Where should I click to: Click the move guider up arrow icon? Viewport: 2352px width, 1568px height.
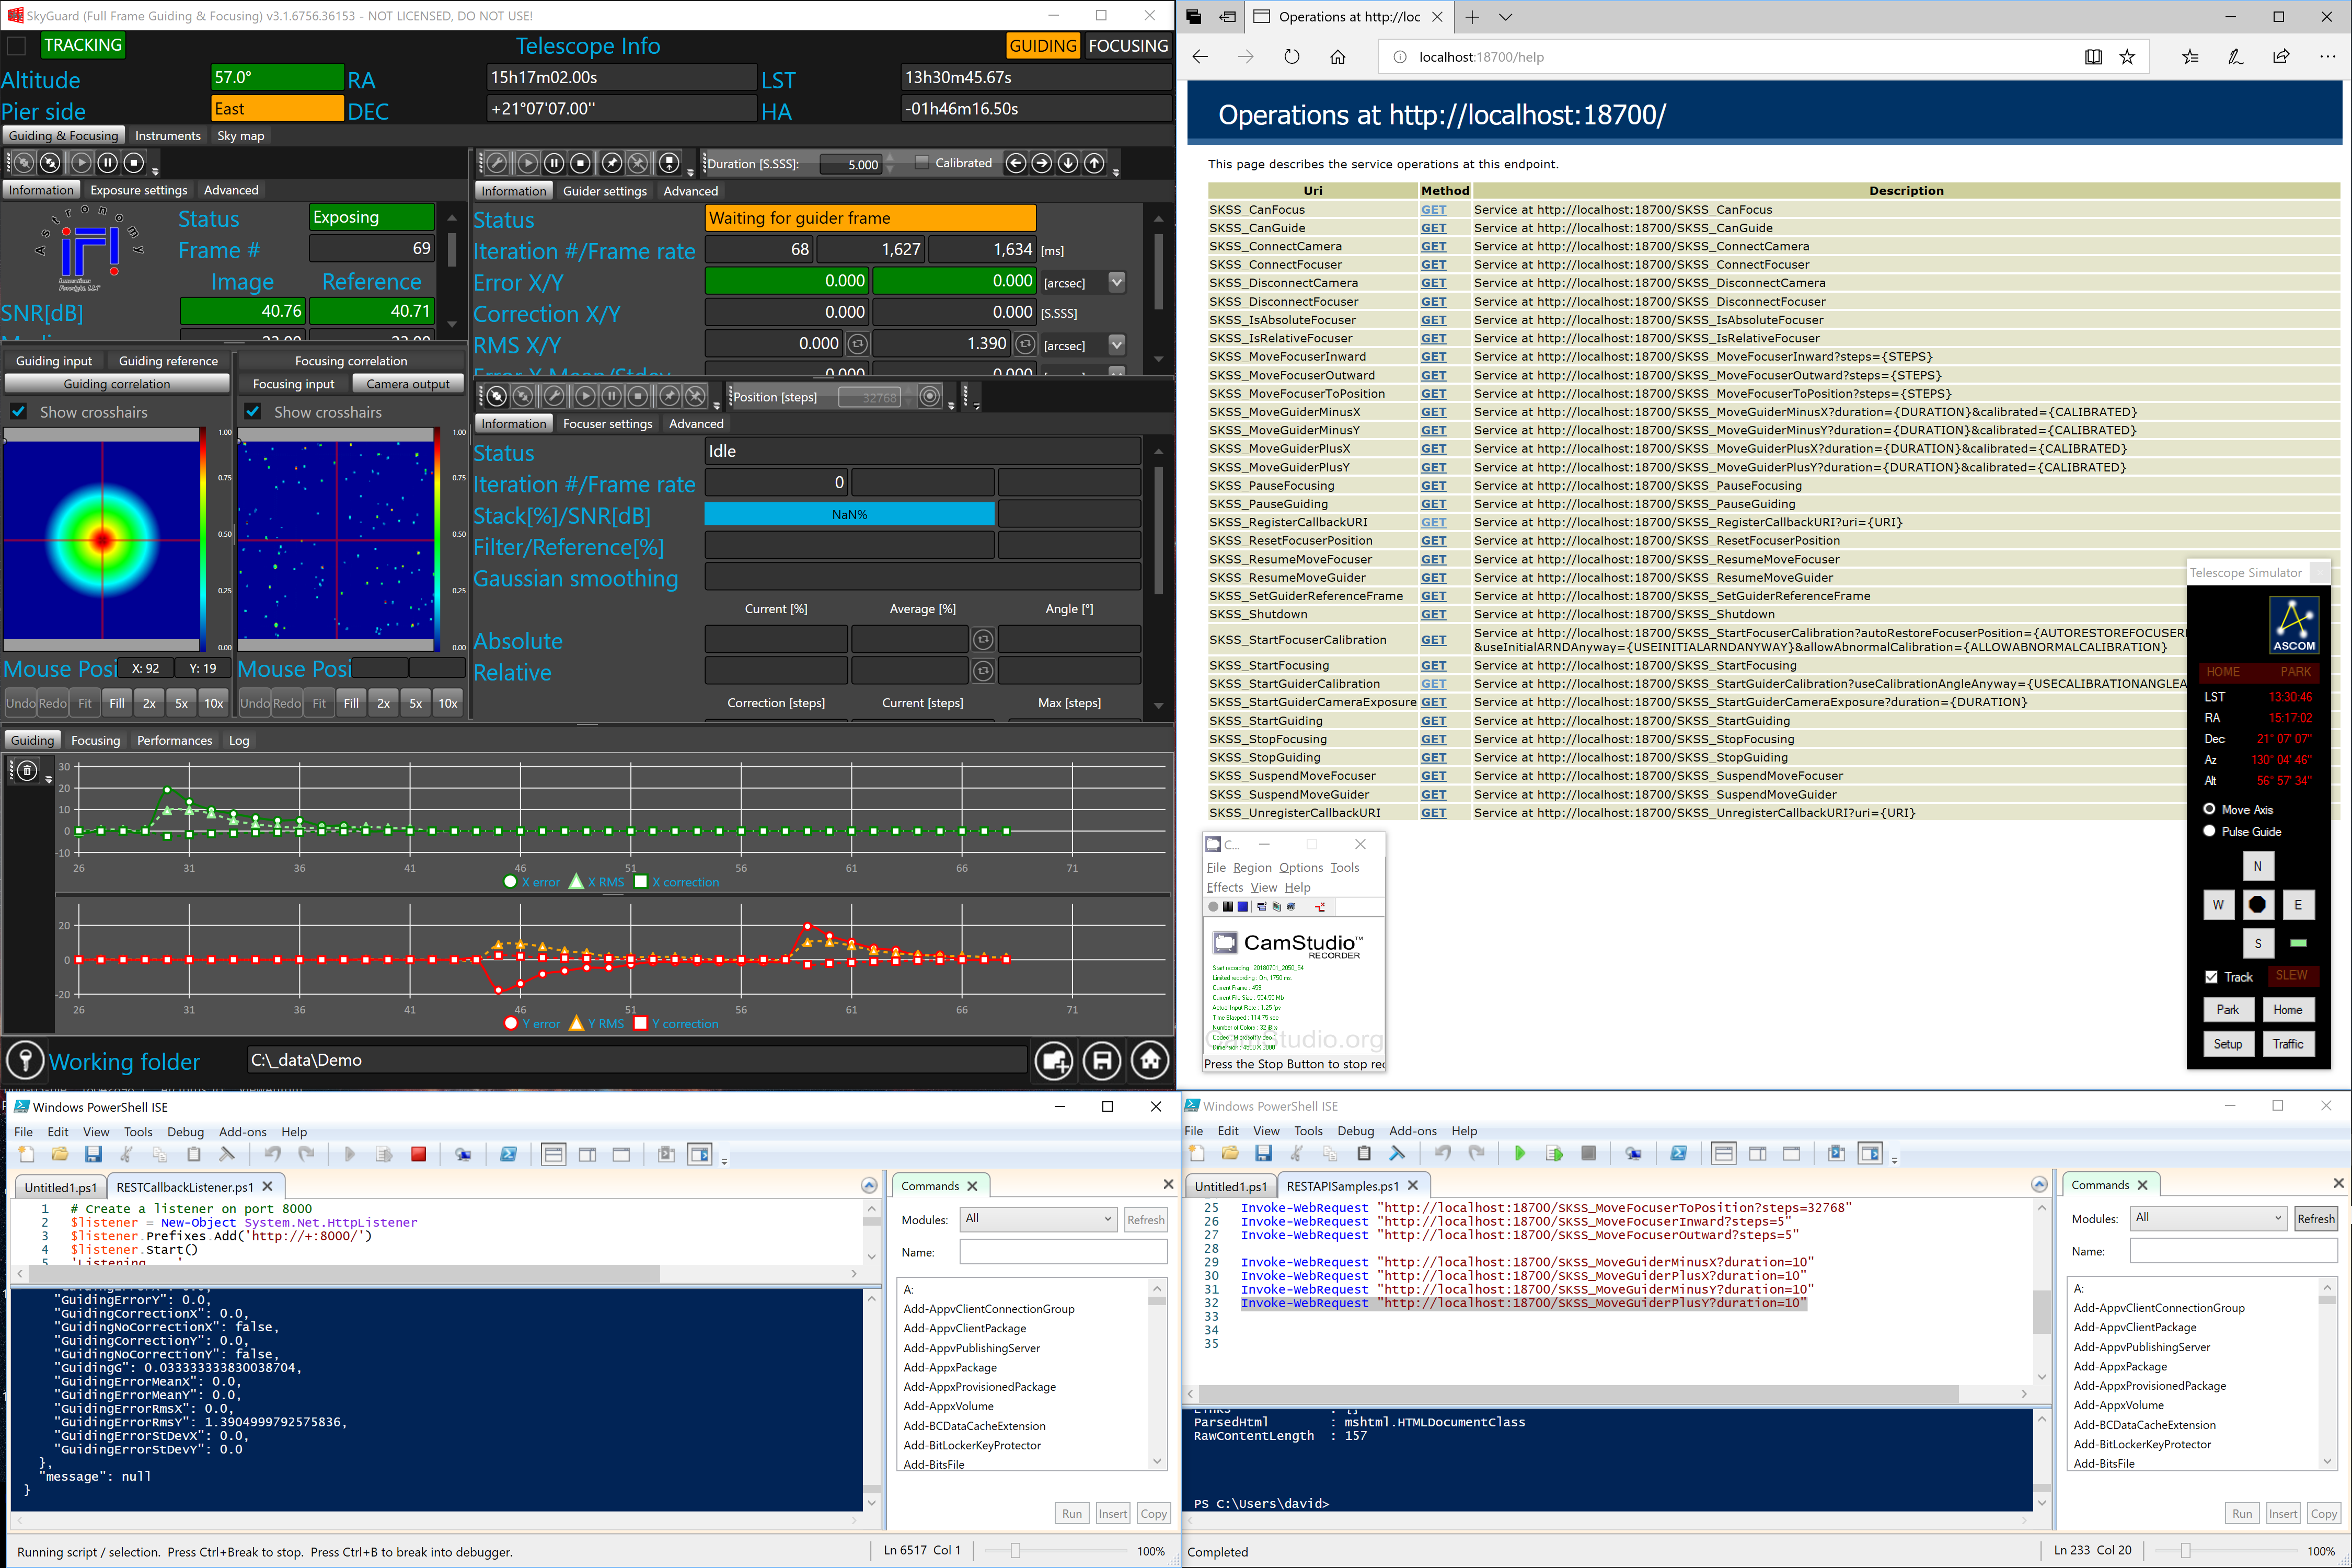coord(1095,163)
